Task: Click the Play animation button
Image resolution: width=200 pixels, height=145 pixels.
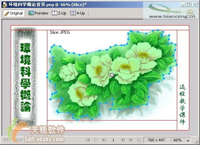Action: click(96, 140)
